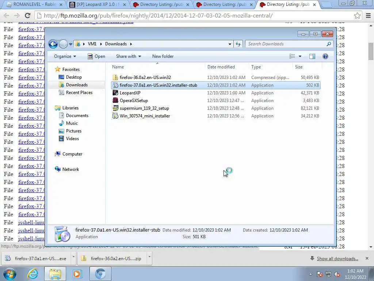
Task: Open recent locations dropdown beside navigation arrows
Action: coord(70,44)
